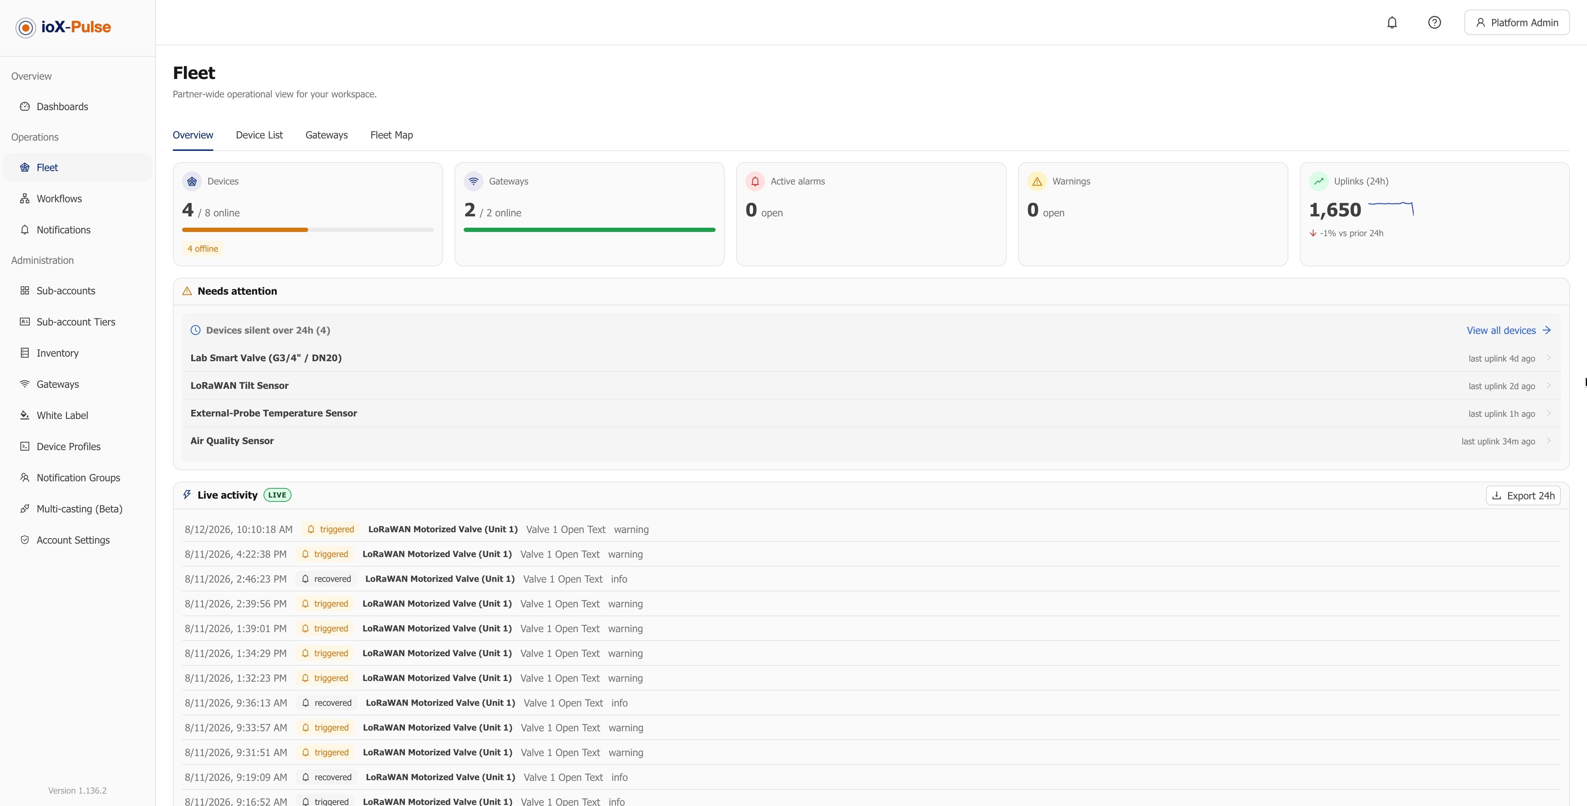Image resolution: width=1587 pixels, height=806 pixels.
Task: Open Air Quality Sensor row chevron
Action: click(x=1548, y=441)
